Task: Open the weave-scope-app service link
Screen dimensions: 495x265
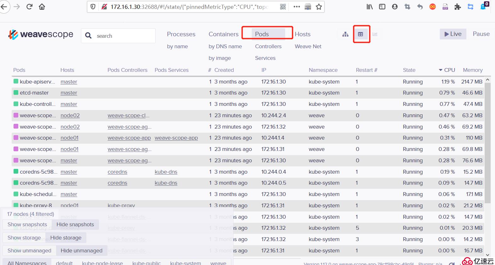Action: coord(176,138)
